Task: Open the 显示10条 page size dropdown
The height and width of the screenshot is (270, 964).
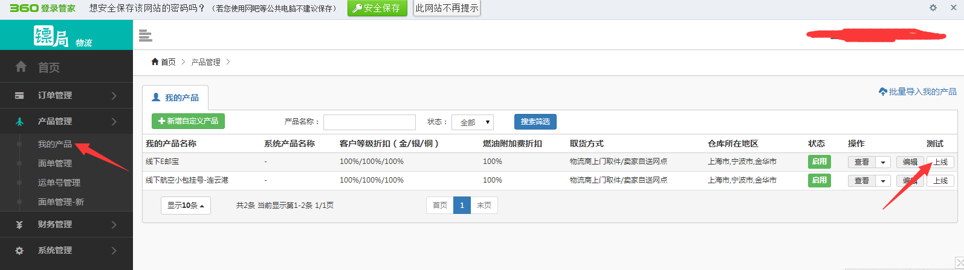Action: tap(186, 206)
